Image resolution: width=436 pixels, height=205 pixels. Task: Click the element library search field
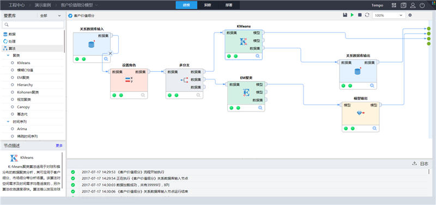tap(33, 24)
